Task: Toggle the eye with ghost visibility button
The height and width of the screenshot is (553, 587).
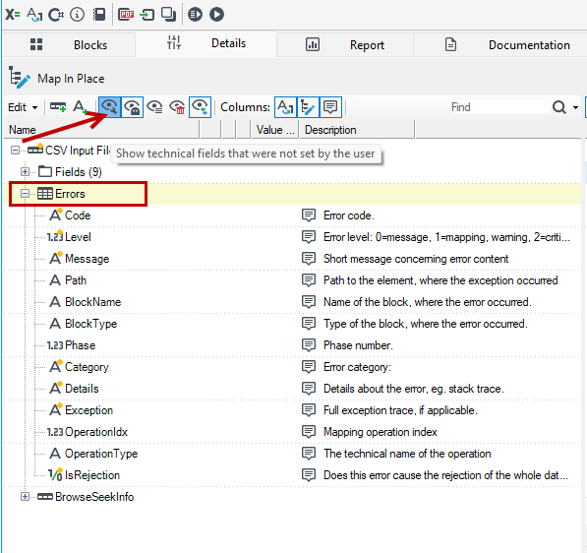Action: click(132, 107)
